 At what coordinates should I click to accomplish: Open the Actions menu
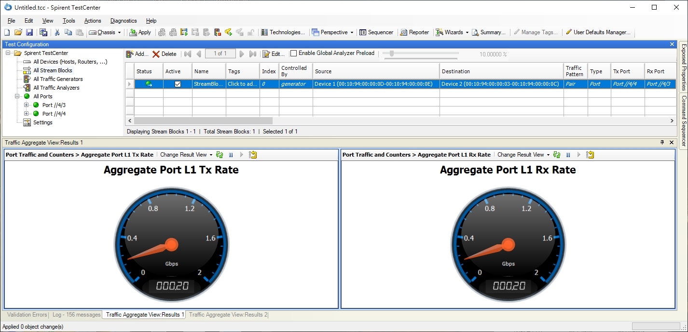pyautogui.click(x=93, y=21)
